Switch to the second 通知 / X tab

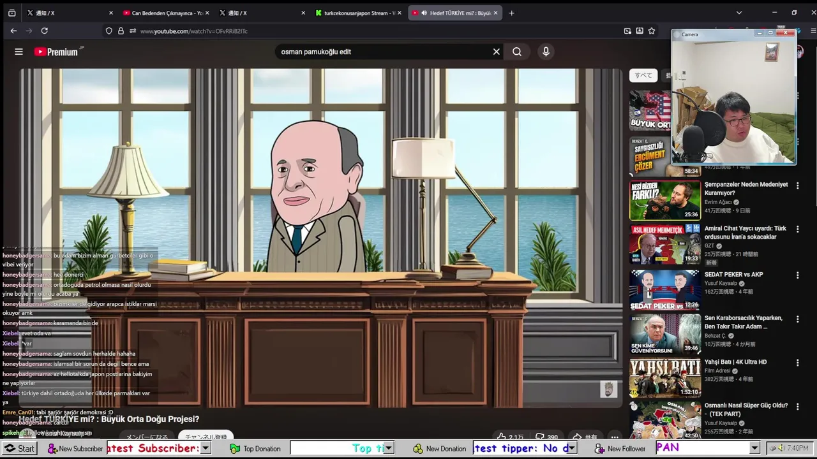pyautogui.click(x=261, y=13)
